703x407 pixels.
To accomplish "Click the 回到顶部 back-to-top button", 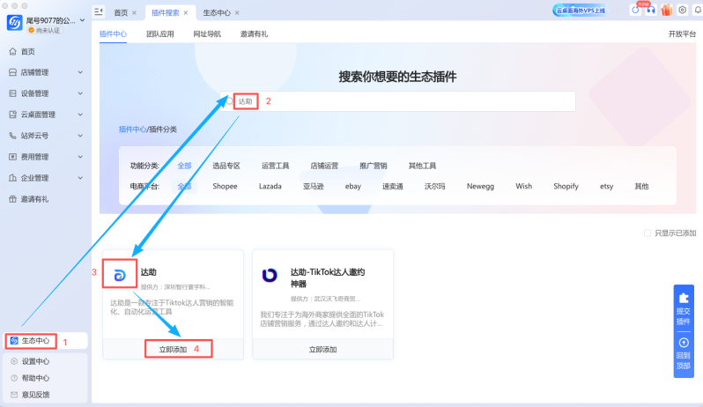I will [x=683, y=352].
